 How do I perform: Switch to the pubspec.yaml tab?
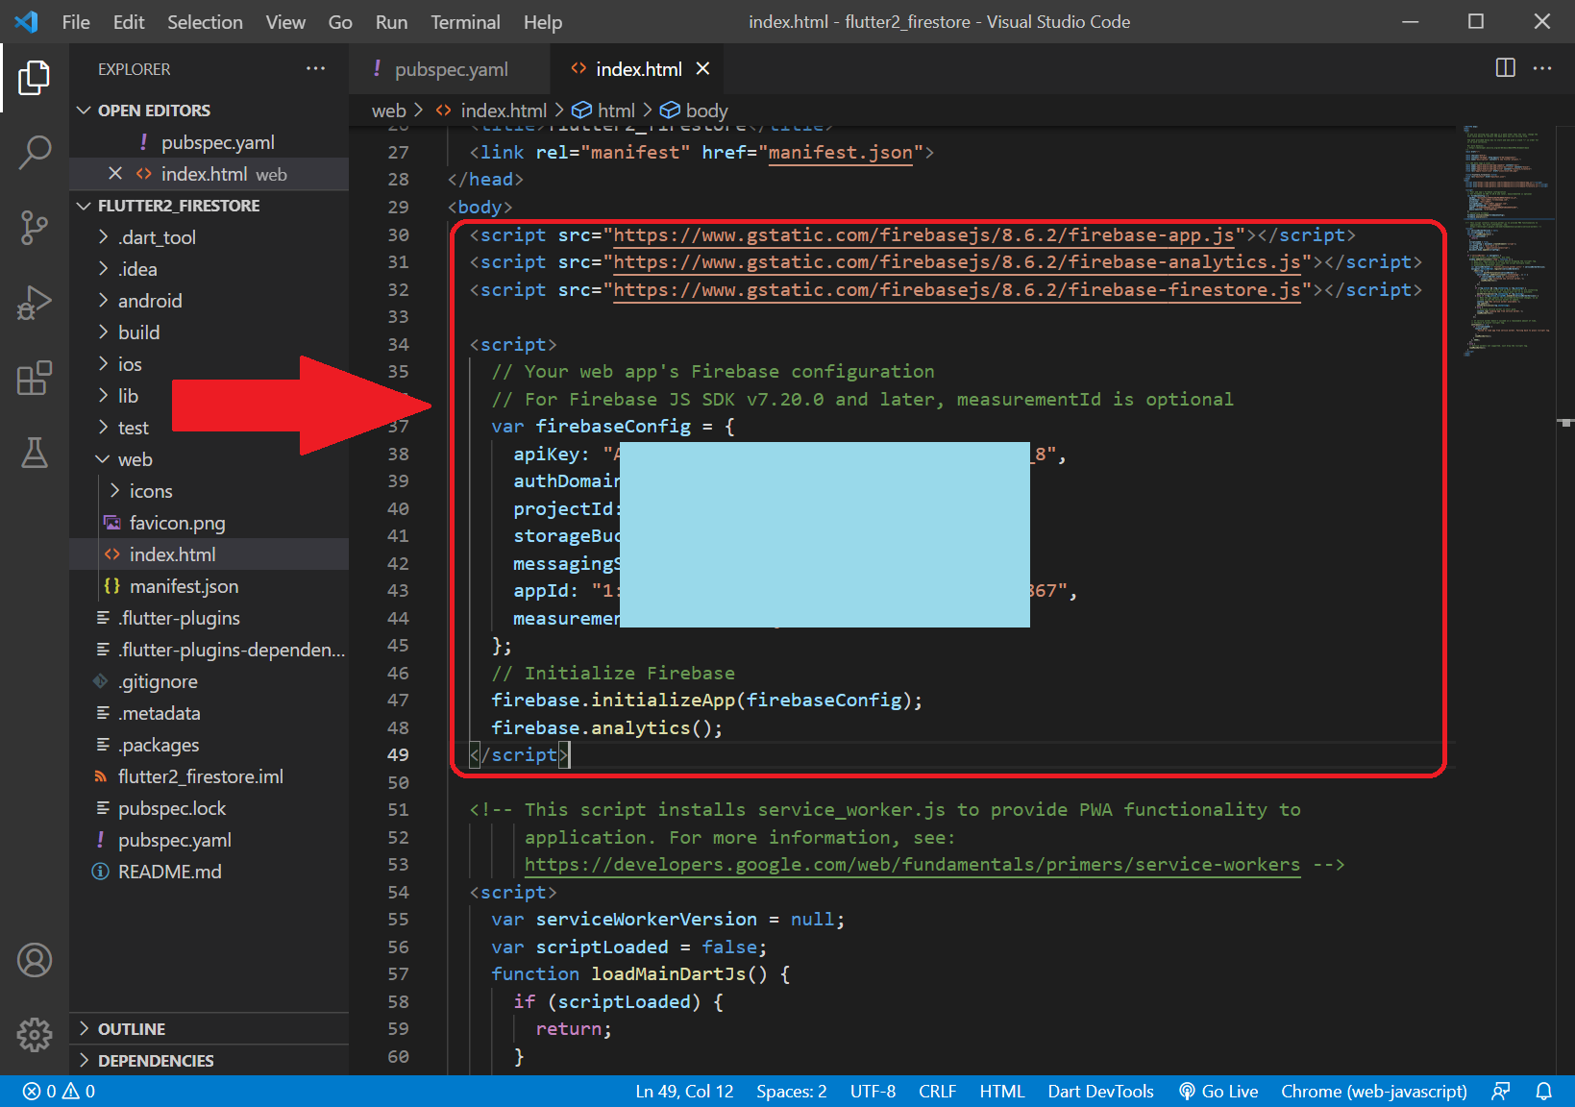[451, 69]
